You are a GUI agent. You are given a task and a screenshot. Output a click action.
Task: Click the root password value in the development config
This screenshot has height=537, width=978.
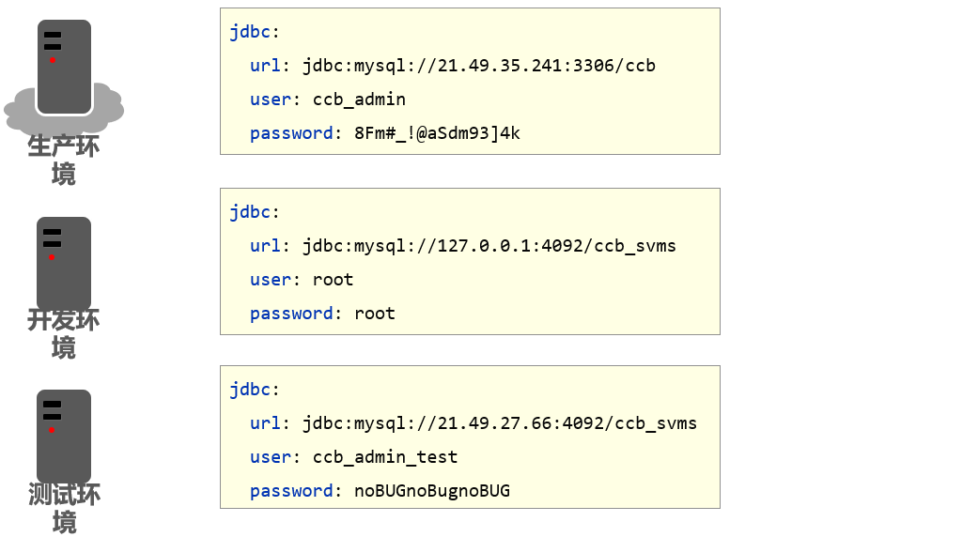(375, 314)
